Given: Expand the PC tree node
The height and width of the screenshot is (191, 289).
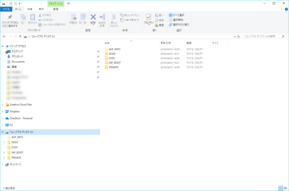Looking at the screenshot, I should 2,125.
